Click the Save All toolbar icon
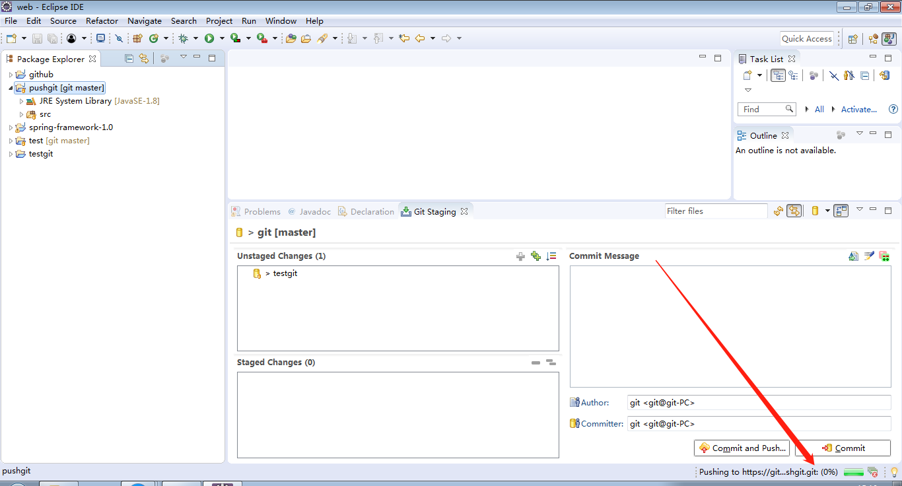The image size is (902, 486). [52, 38]
